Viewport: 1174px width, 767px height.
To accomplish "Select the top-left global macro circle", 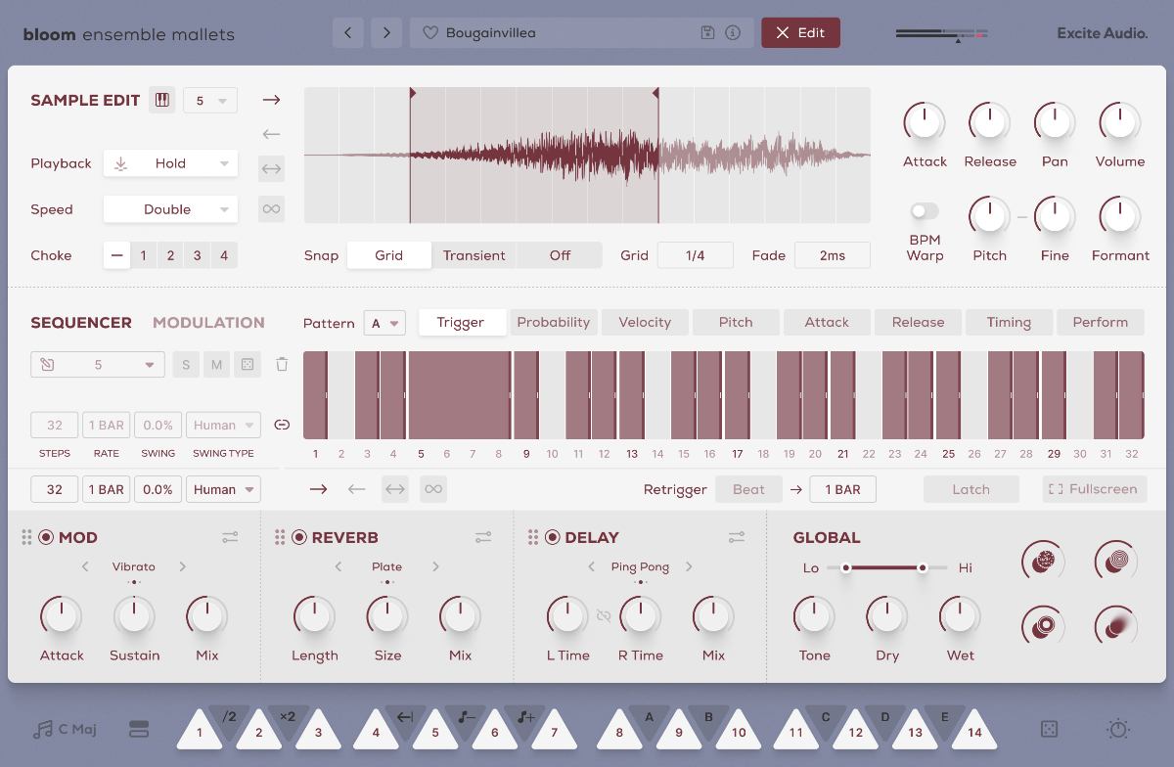I will [1043, 561].
